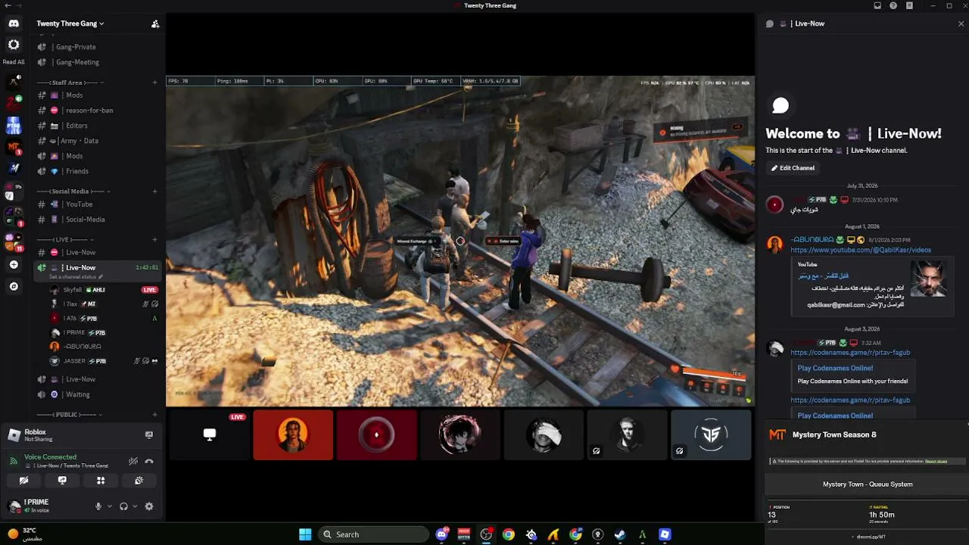The height and width of the screenshot is (545, 969).
Task: Add a channel to LIVE category
Action: pyautogui.click(x=154, y=240)
